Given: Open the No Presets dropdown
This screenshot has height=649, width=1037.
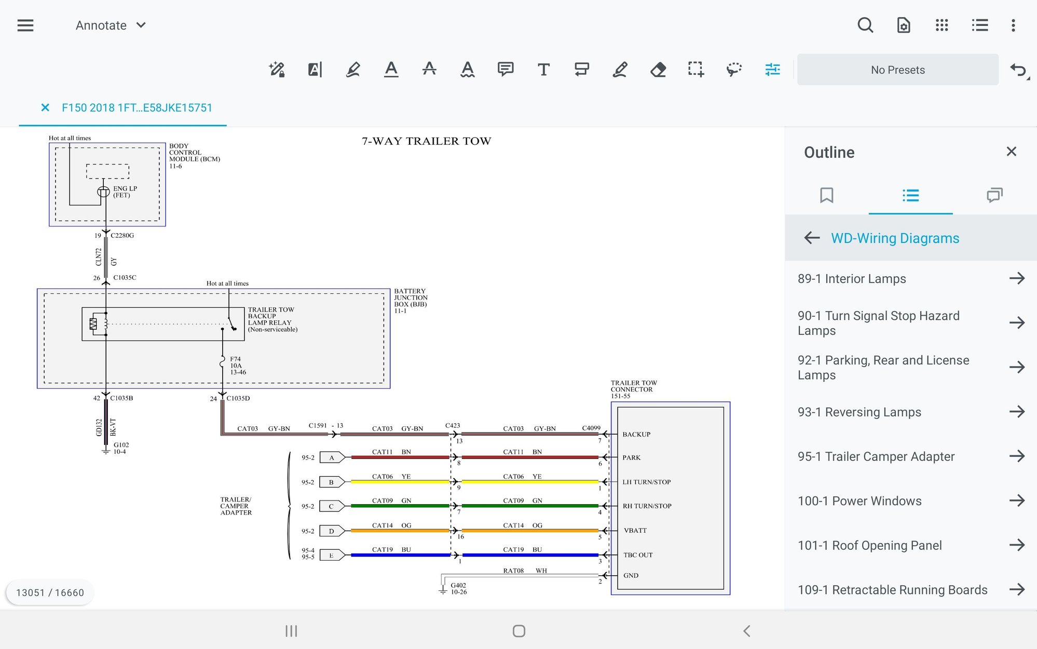Looking at the screenshot, I should click(x=897, y=69).
